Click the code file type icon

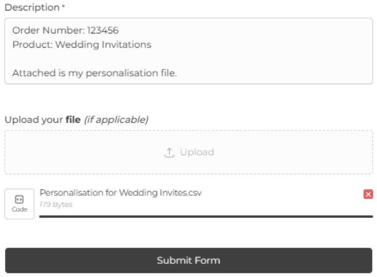coord(19,199)
